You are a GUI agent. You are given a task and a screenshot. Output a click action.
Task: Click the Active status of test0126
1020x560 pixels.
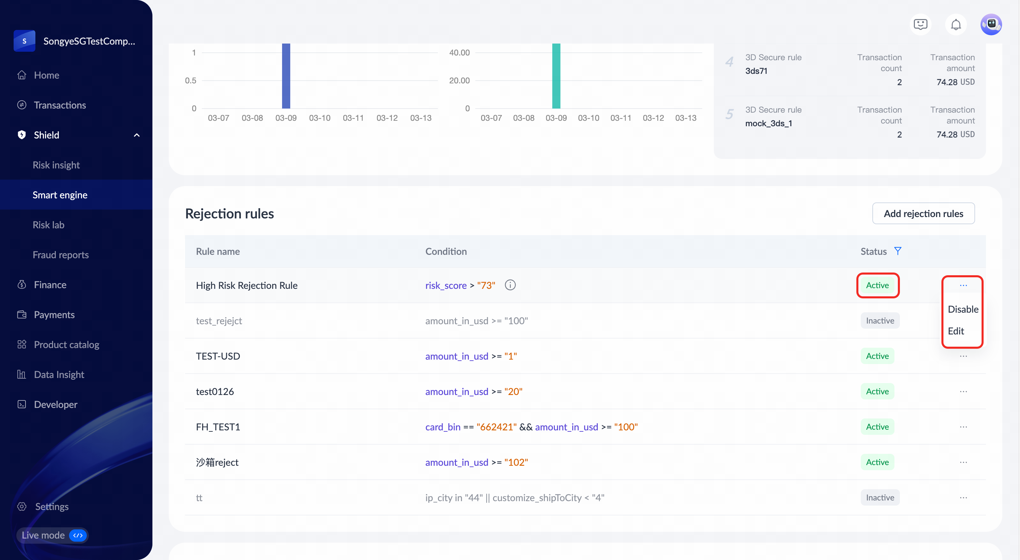[x=877, y=391]
